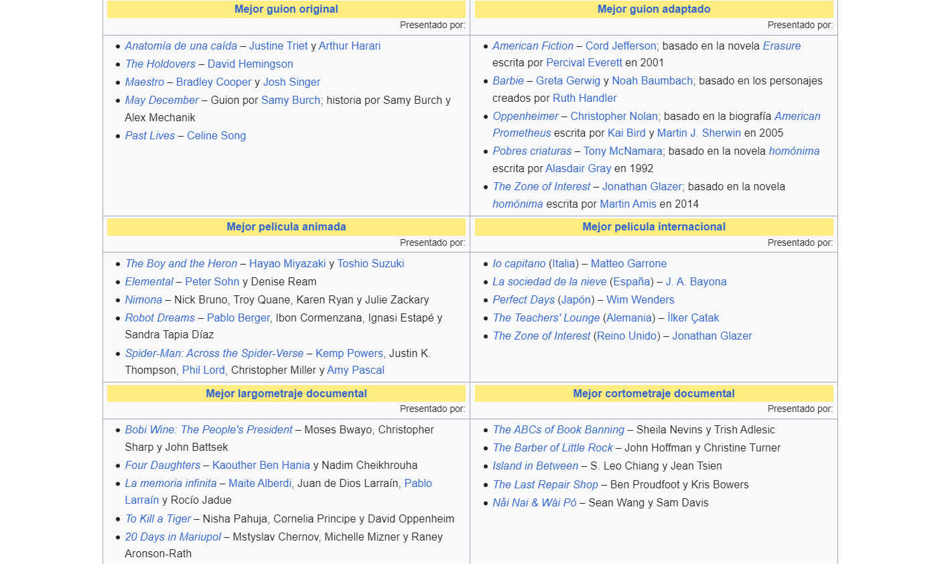This screenshot has height=564, width=948.
Task: Click the Celine Song link
Action: coord(216,136)
